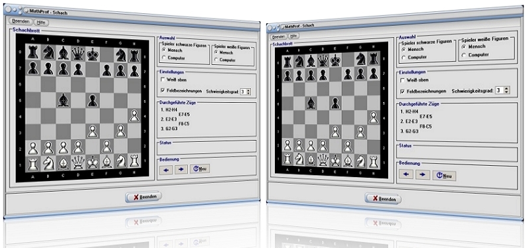Pick white knight on G1 in right board
Viewport: 527px width, 248px height.
[x=360, y=161]
